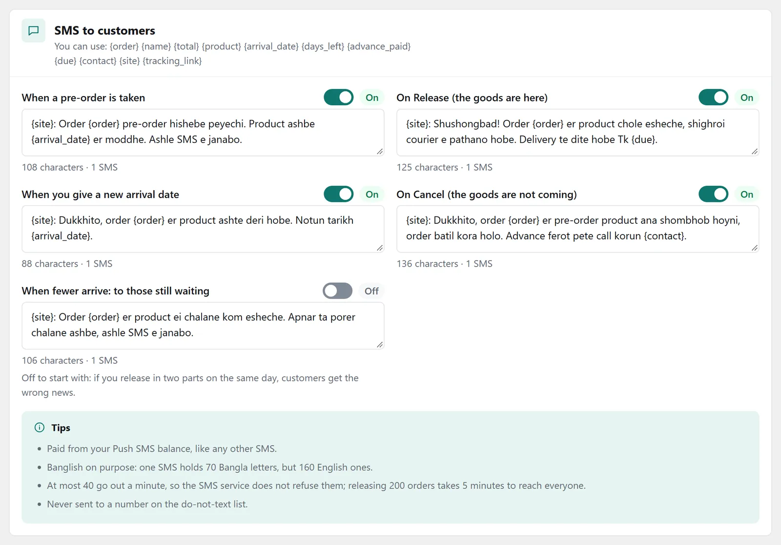Click the SMS to customers heading

pos(105,30)
